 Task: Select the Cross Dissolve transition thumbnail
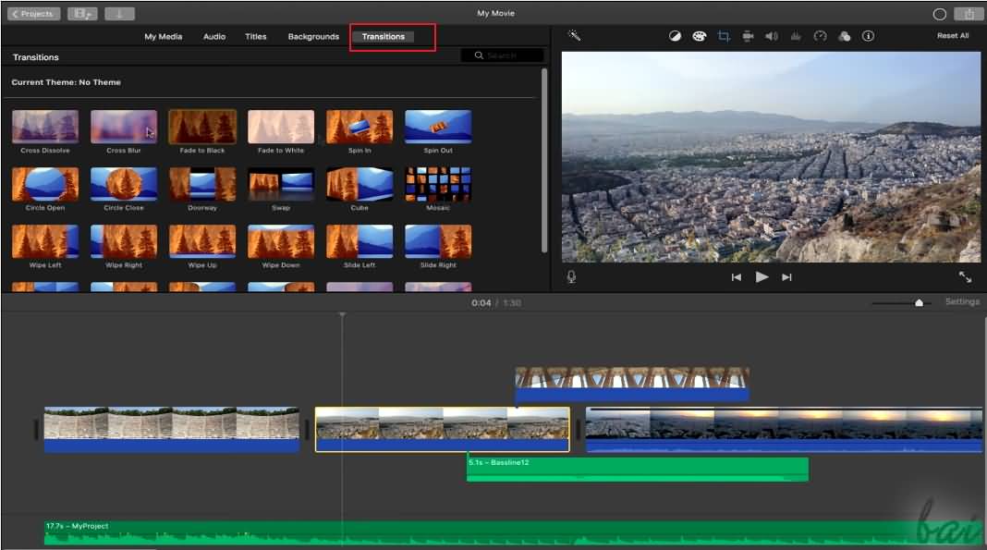(x=45, y=125)
